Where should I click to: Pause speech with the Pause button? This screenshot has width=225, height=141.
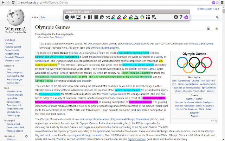[90, 17]
